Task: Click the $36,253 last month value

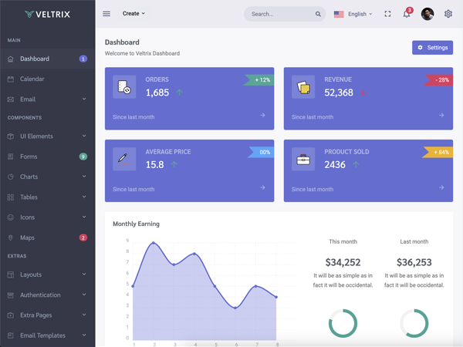Action: (x=414, y=262)
